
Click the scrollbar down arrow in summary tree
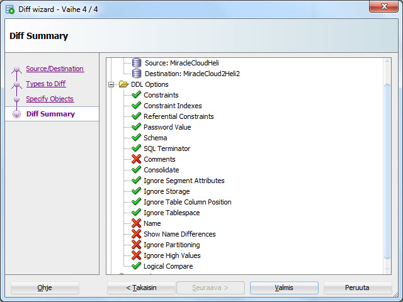coord(387,269)
